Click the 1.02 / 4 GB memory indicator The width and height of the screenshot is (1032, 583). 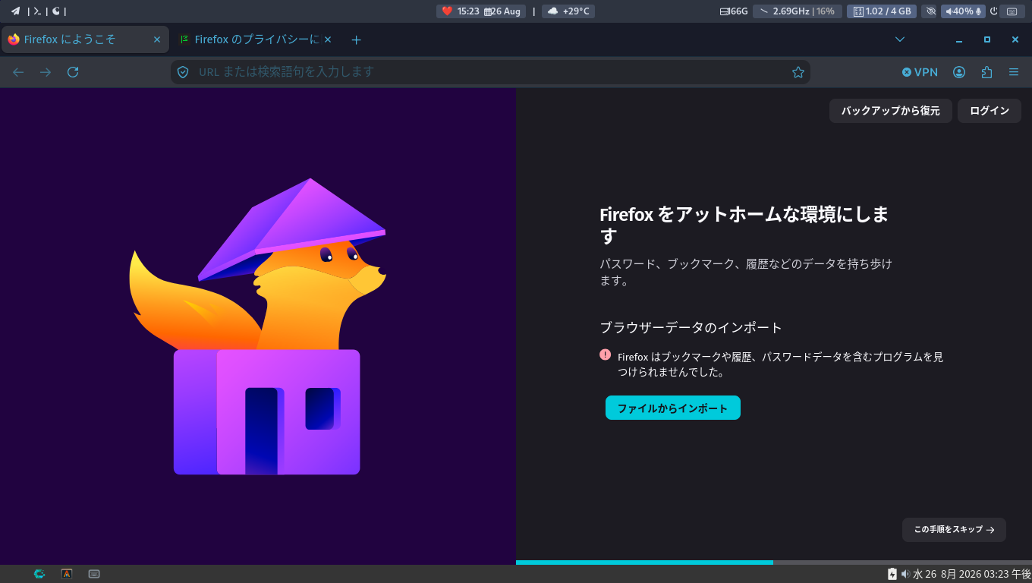coord(882,11)
